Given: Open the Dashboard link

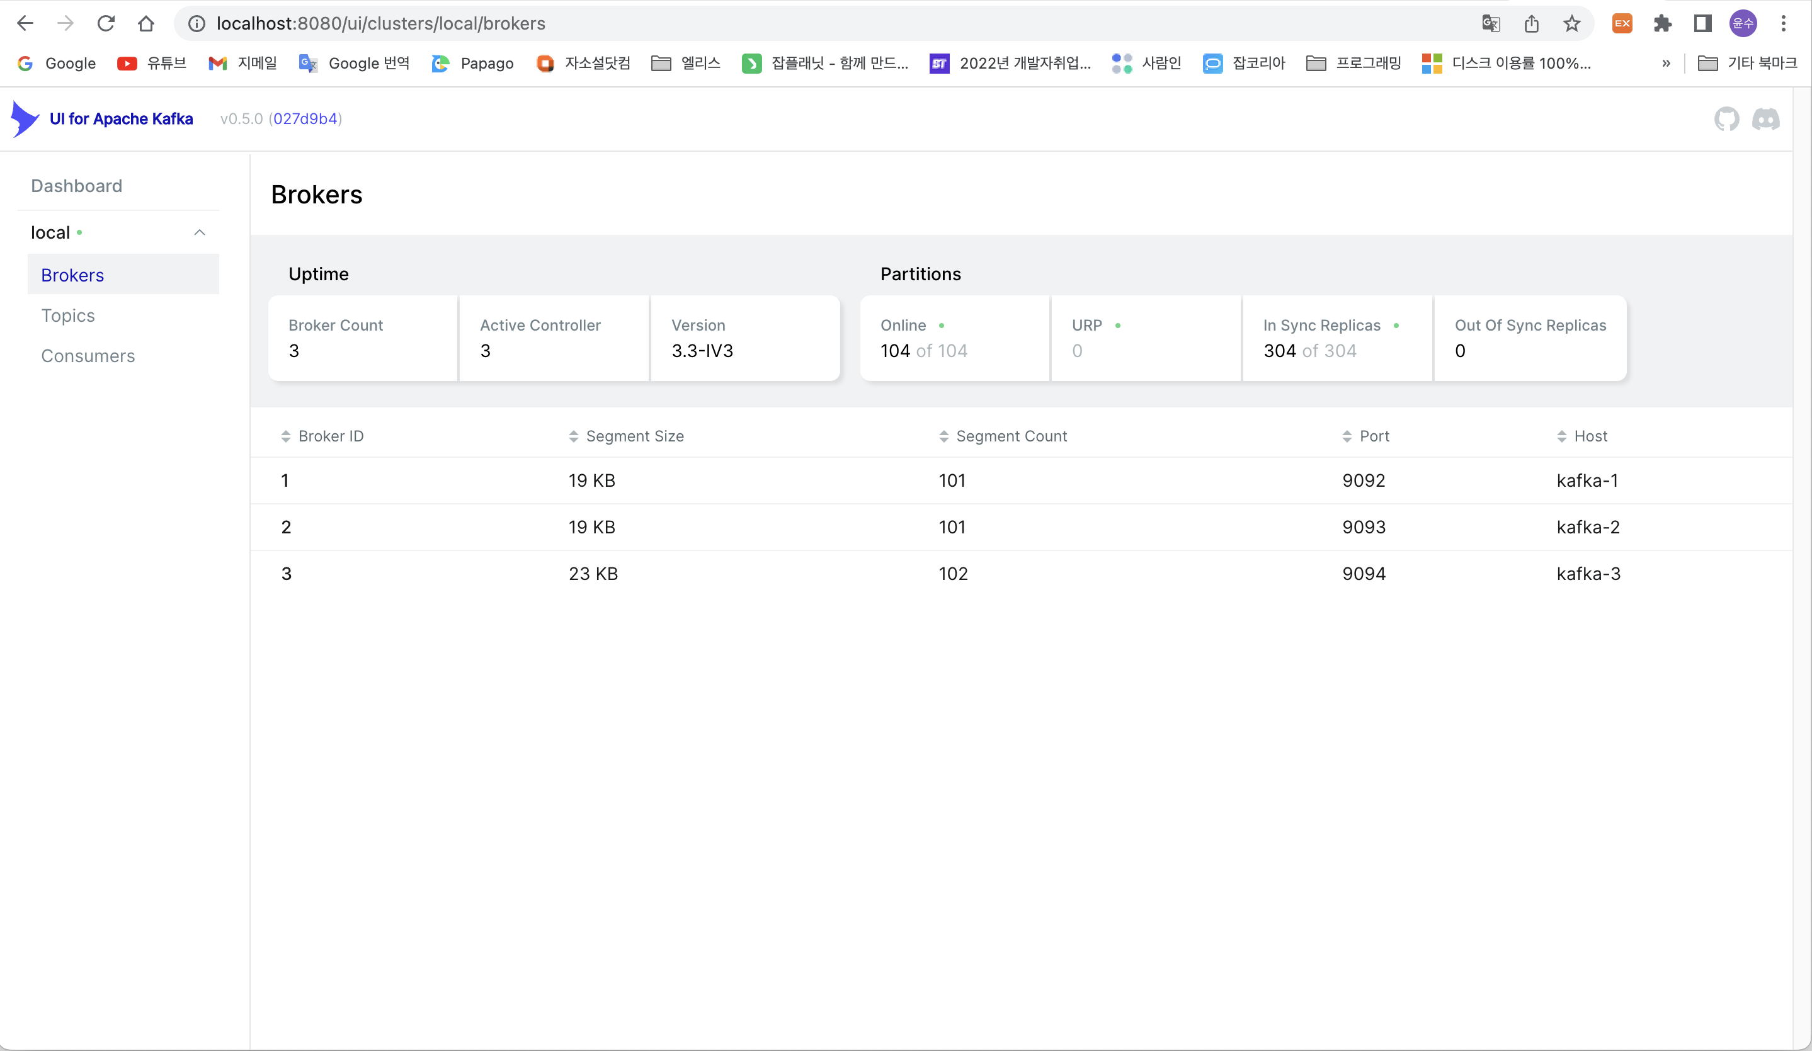Looking at the screenshot, I should [x=76, y=186].
